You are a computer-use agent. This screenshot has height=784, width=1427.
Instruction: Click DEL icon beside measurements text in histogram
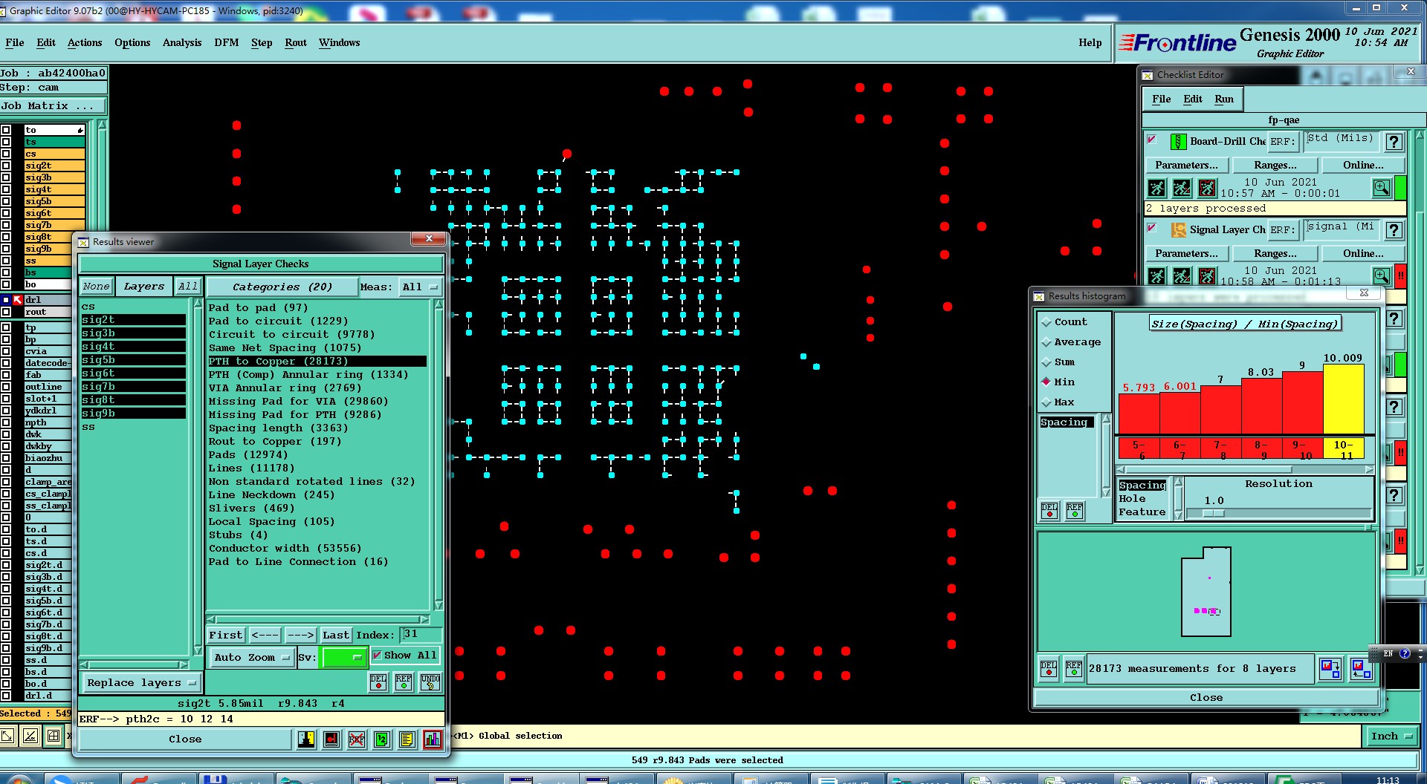coord(1049,669)
